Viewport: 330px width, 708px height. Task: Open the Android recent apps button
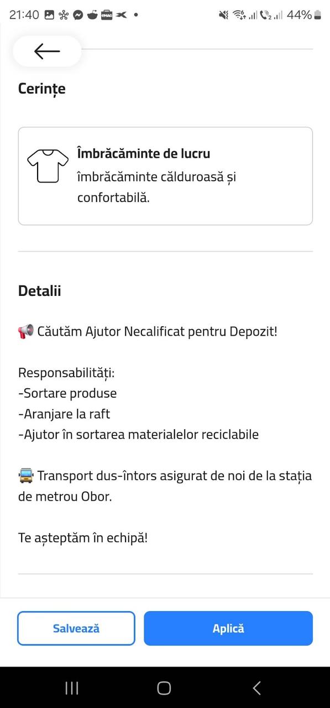pyautogui.click(x=72, y=688)
